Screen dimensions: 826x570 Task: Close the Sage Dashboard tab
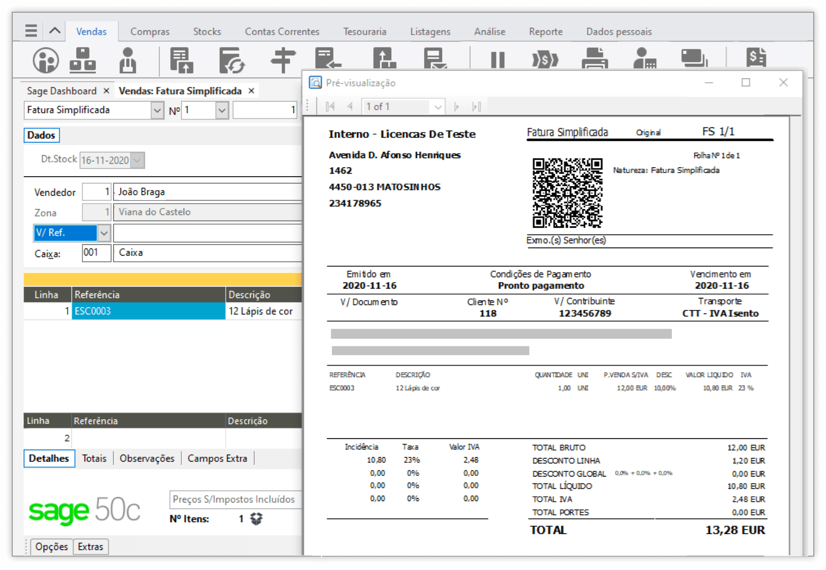(107, 91)
